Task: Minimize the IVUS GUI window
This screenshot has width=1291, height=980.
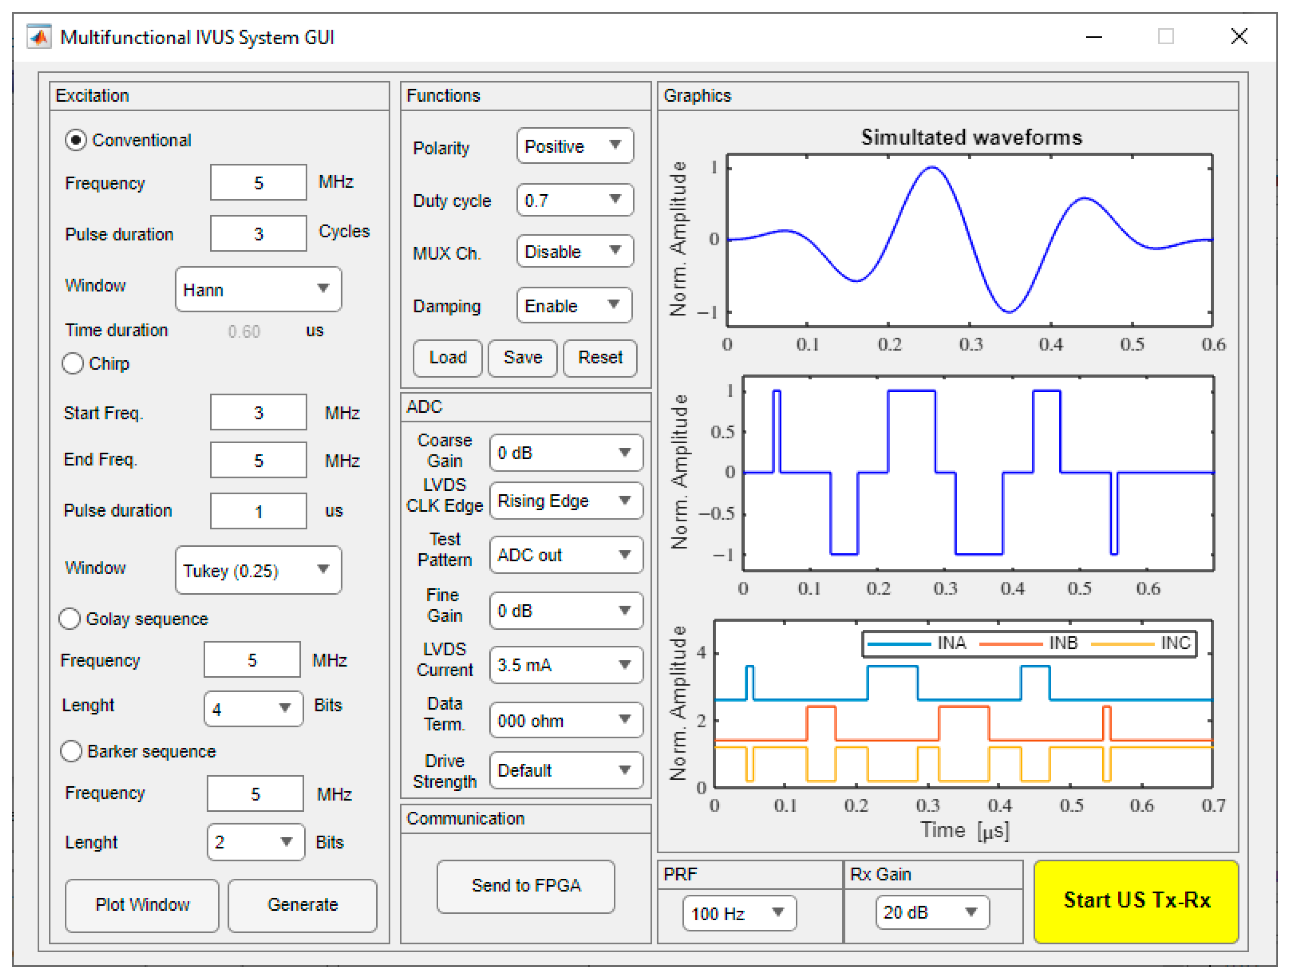Action: (1094, 37)
